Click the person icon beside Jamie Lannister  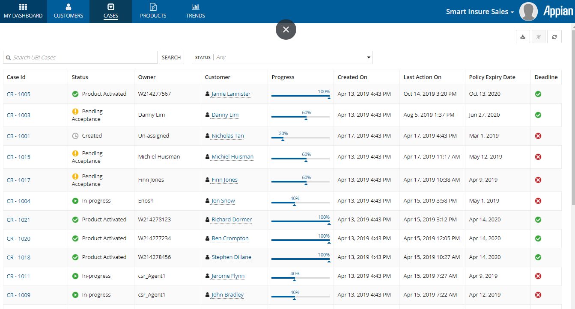tap(208, 94)
